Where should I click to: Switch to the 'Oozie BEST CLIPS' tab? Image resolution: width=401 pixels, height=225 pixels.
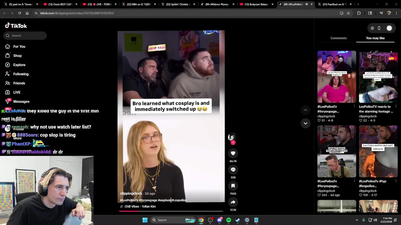point(60,4)
